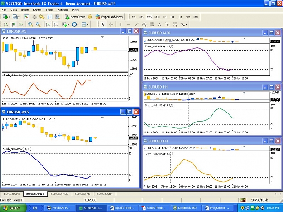Open the Data Window crosshair icon

click(34, 17)
